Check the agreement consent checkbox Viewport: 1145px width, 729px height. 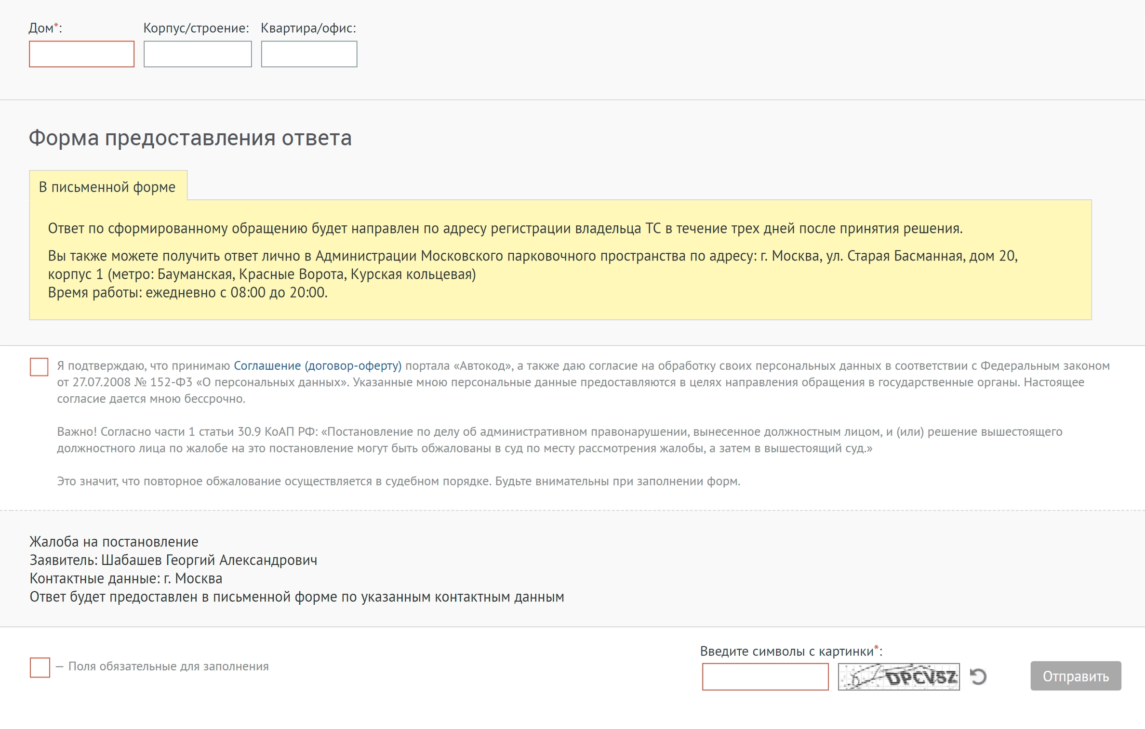[x=39, y=367]
